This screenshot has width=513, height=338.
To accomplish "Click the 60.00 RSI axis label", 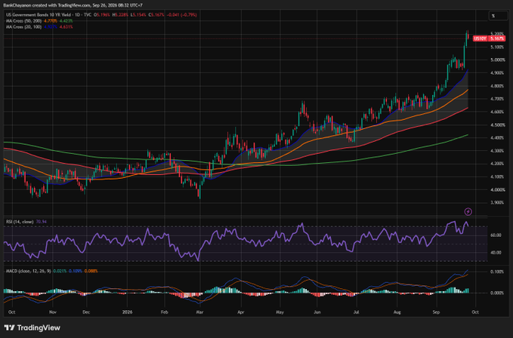I will 496,235.
